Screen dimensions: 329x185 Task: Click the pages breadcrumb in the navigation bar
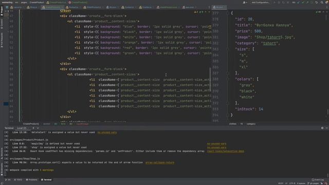point(24,3)
